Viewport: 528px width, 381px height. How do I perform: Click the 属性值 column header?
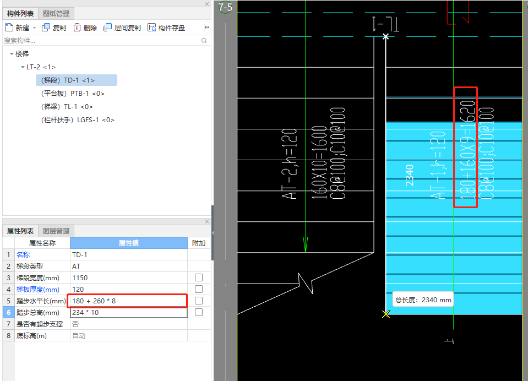(x=129, y=243)
